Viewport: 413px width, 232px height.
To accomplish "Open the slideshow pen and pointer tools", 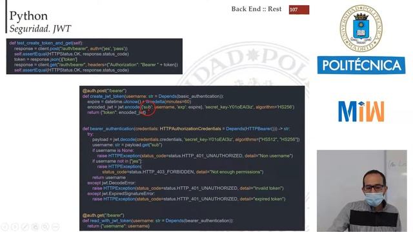I will [x=25, y=226].
